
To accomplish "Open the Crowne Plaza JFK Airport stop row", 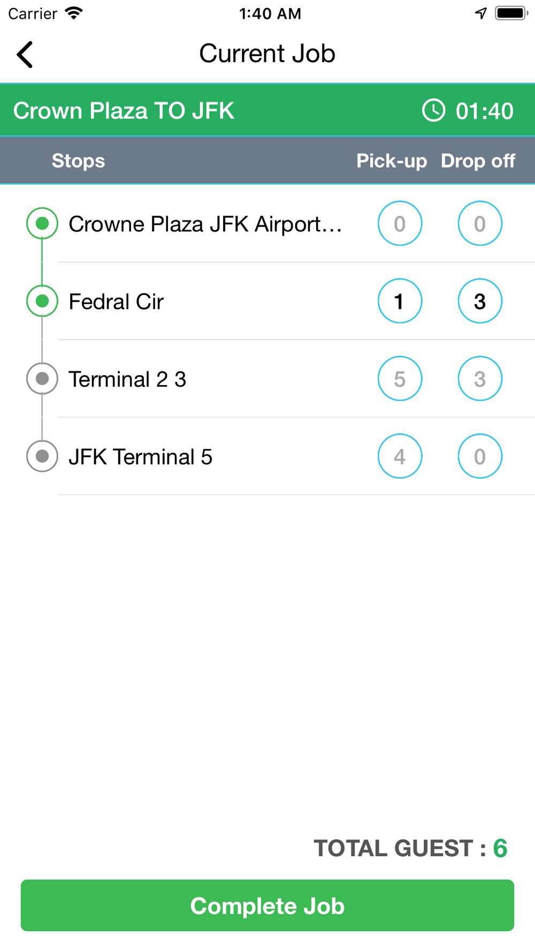I will coord(205,224).
